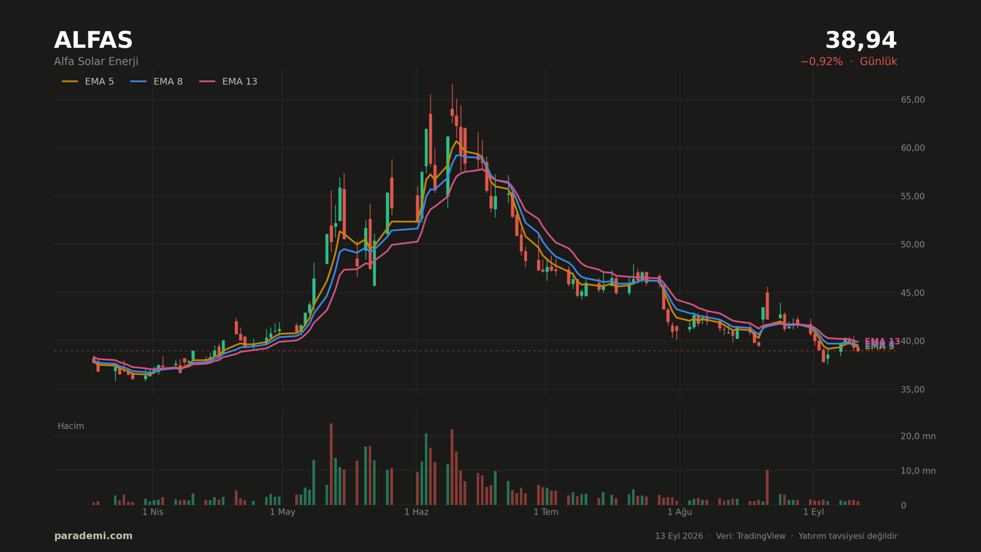Click the EMA 13 legend label
The image size is (981, 552).
coord(240,82)
